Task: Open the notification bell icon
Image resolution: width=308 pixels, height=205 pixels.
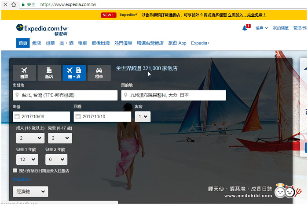Action: pyautogui.click(x=245, y=28)
